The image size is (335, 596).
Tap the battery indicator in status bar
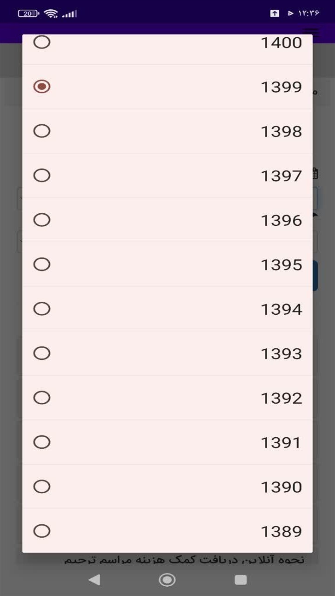(x=29, y=14)
